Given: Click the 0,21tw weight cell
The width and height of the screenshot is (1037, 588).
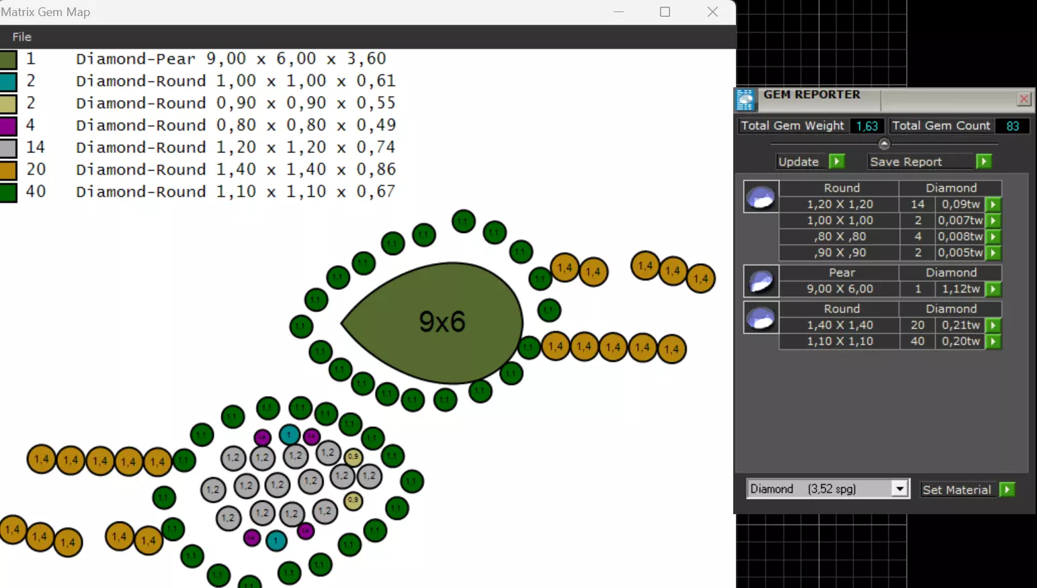Looking at the screenshot, I should [x=960, y=325].
